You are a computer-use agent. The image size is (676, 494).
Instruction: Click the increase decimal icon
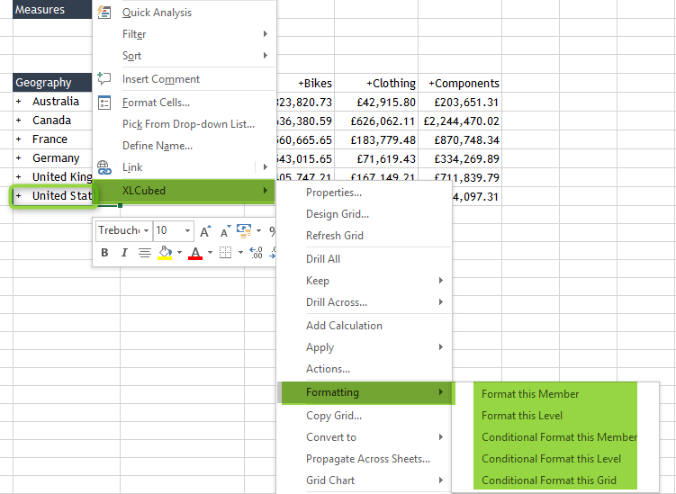(256, 253)
